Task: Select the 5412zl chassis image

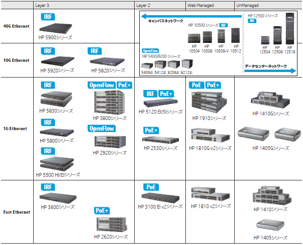Action: pos(160,65)
